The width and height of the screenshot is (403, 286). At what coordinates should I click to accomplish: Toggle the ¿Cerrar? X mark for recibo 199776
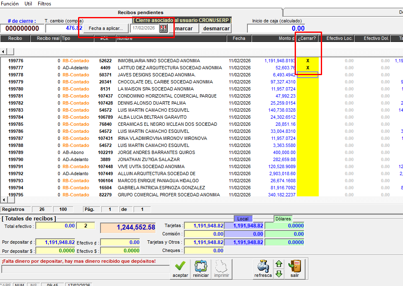(x=308, y=60)
